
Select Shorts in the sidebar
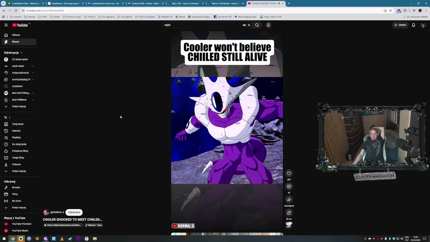pyautogui.click(x=19, y=42)
